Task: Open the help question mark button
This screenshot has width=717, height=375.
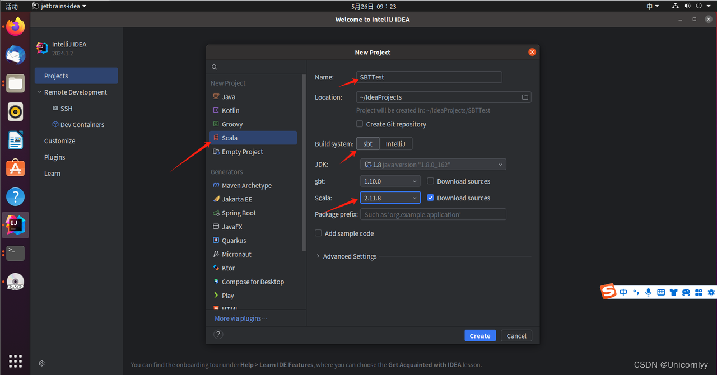Action: point(218,334)
